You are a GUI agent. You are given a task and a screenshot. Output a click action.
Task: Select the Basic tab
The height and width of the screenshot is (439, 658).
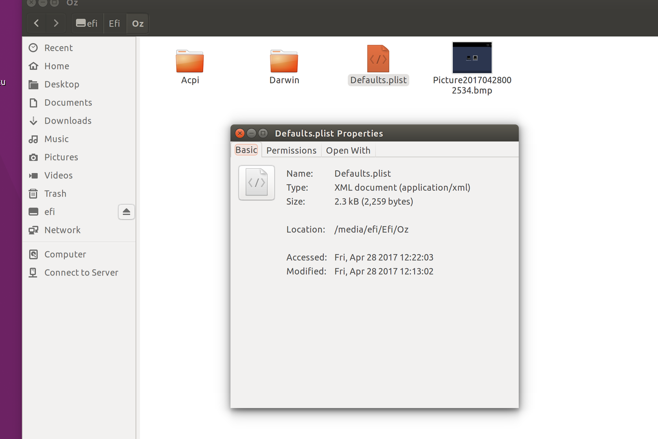246,150
